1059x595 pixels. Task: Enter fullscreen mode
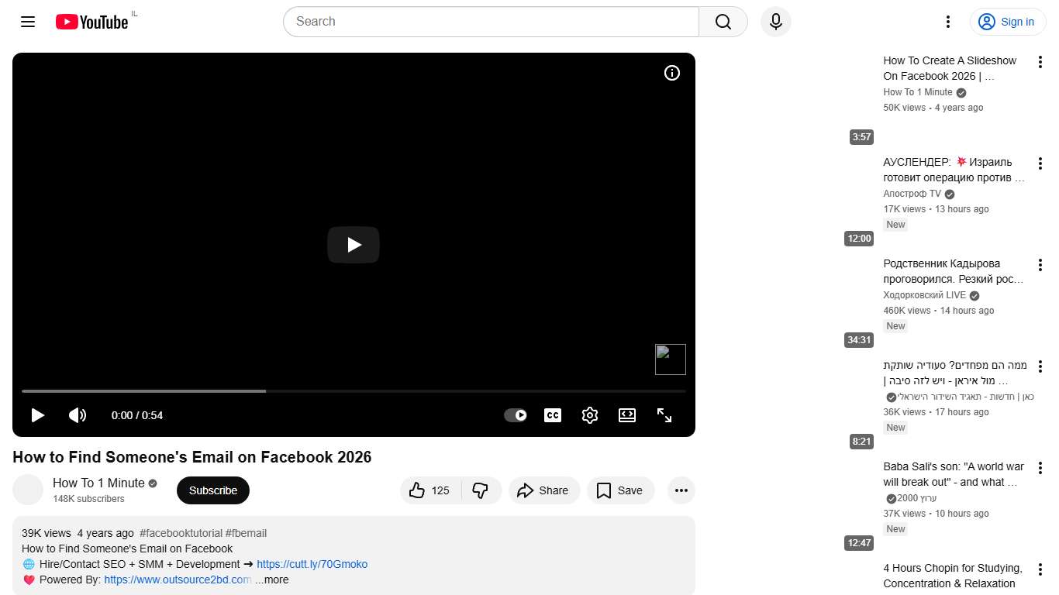pos(664,415)
